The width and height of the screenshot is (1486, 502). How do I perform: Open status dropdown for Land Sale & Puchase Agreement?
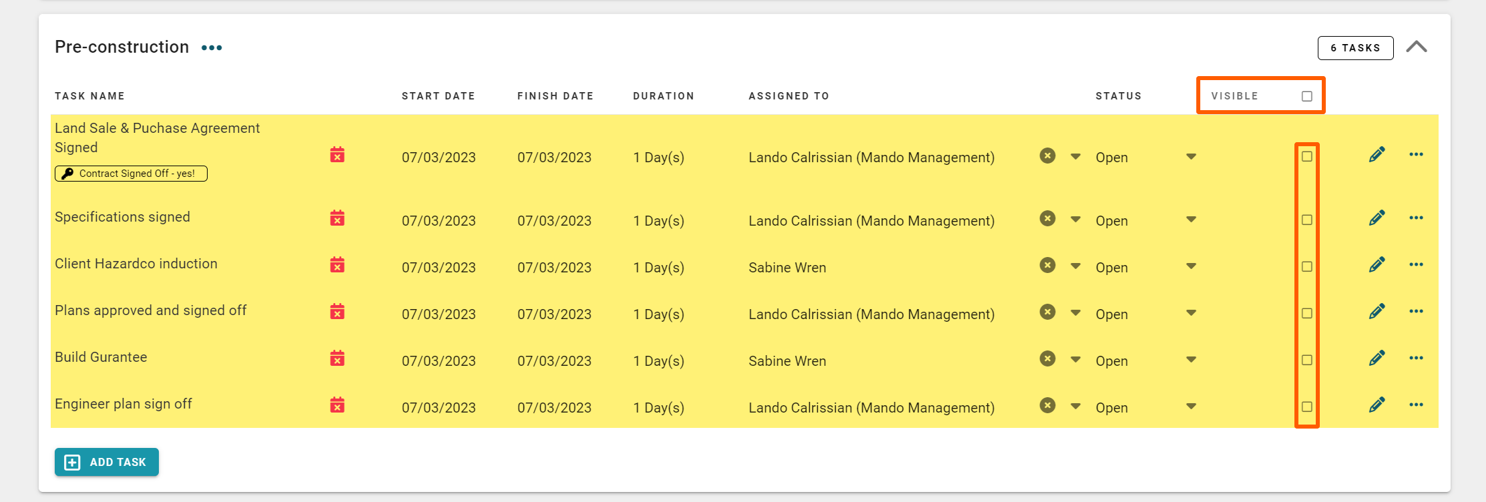point(1191,157)
